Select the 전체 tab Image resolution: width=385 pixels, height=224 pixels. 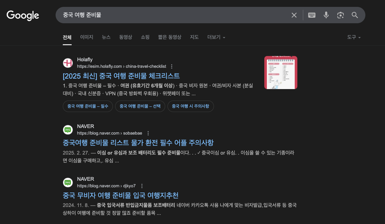[67, 37]
